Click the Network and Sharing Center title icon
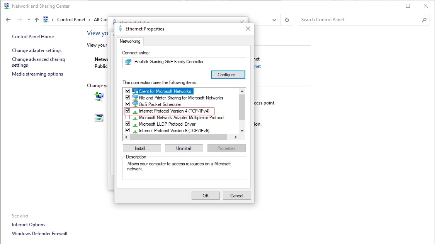Screen dimensions: 435x244 (x=7, y=6)
